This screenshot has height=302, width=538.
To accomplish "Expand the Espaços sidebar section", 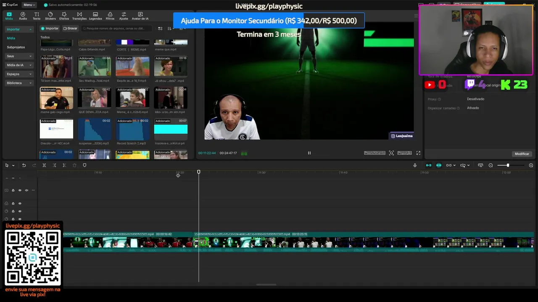I will click(x=19, y=74).
